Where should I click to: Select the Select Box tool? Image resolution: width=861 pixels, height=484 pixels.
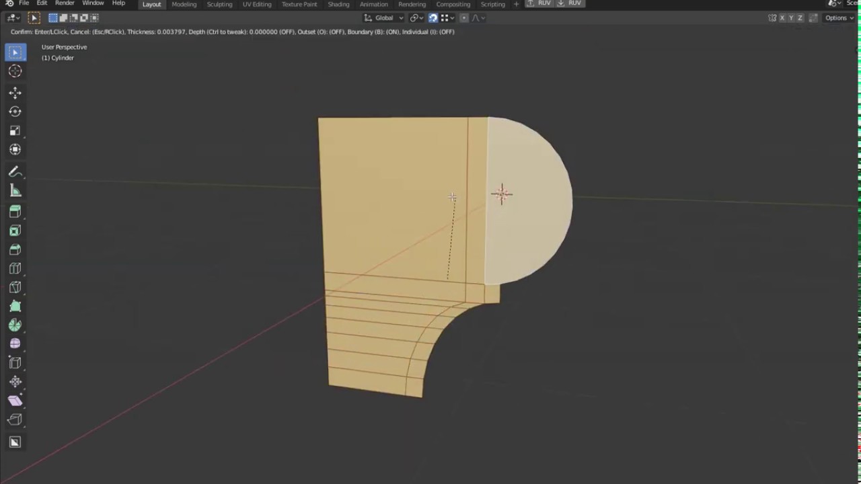coord(15,52)
